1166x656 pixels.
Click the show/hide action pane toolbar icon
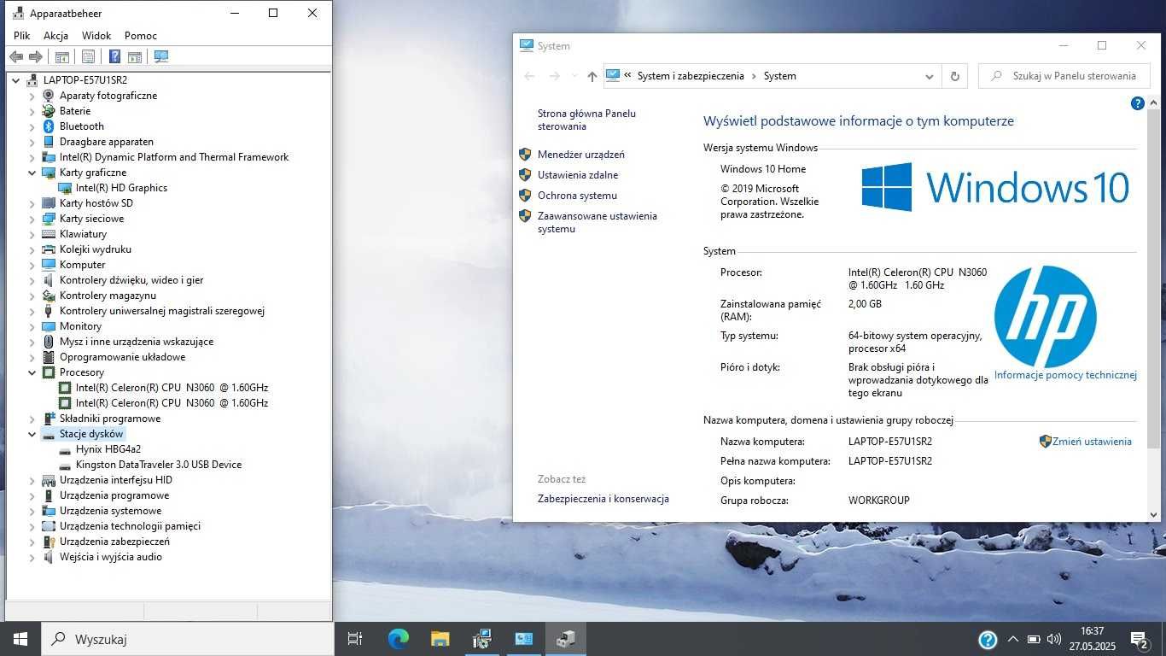135,56
